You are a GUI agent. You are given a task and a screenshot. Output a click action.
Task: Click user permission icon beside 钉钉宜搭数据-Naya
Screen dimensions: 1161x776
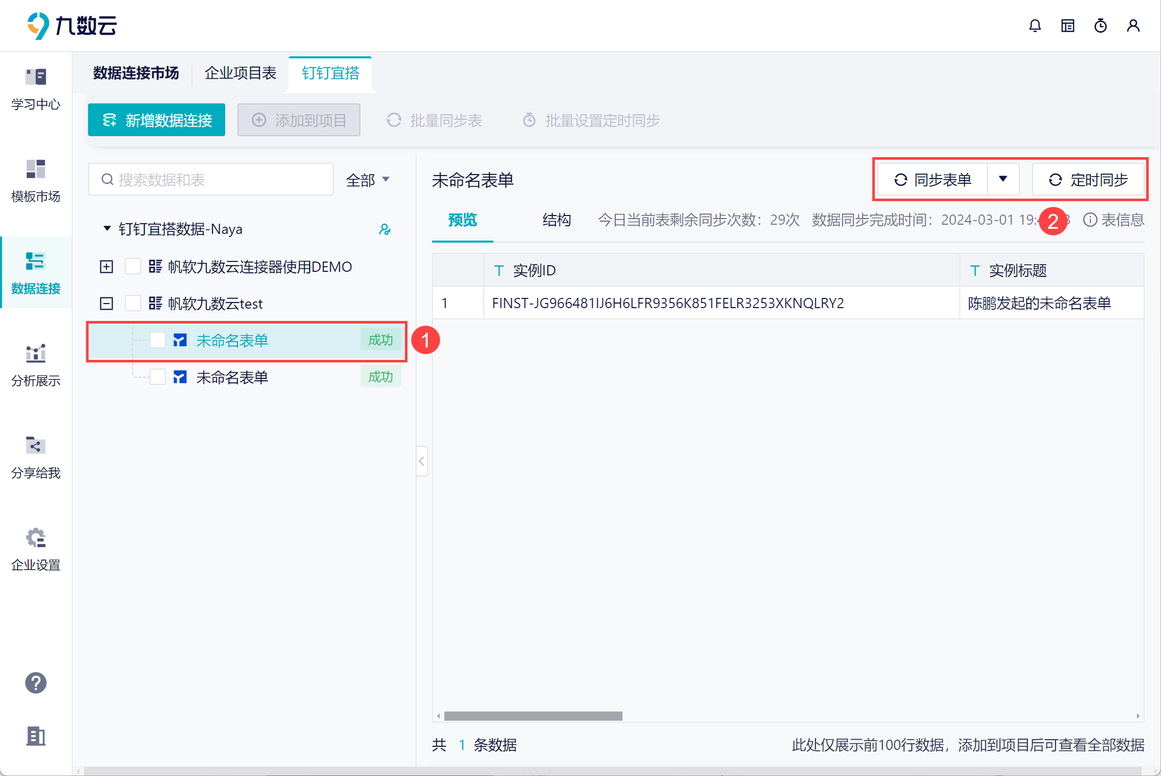385,229
